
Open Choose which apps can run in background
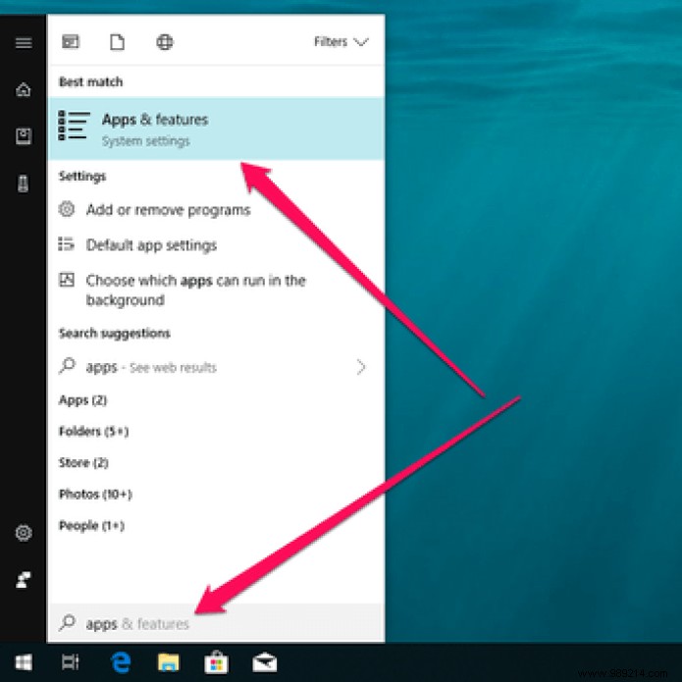pyautogui.click(x=195, y=290)
